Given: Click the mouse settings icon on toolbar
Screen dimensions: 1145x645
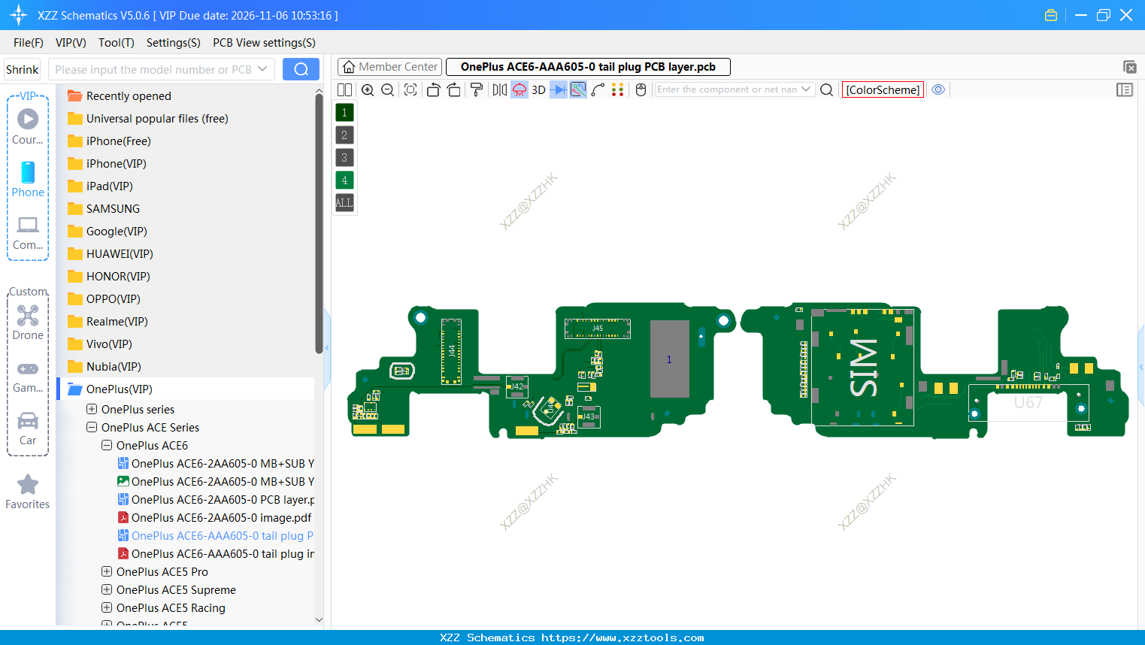Looking at the screenshot, I should point(640,89).
